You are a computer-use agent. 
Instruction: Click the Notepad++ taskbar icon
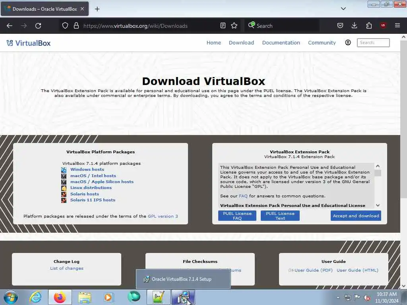[x=158, y=297]
